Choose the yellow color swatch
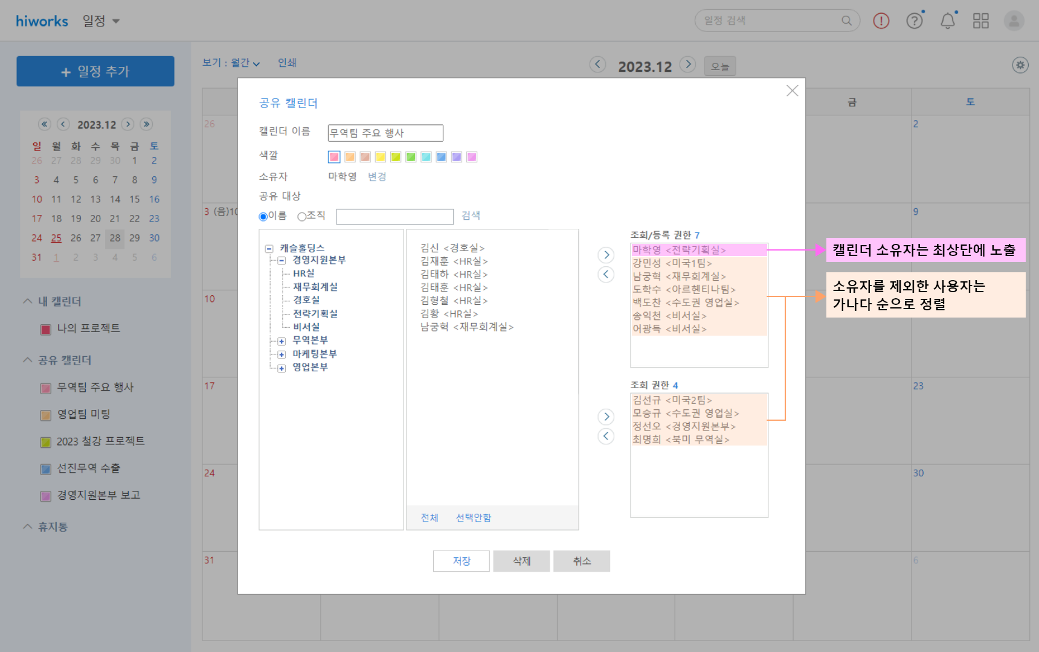The width and height of the screenshot is (1039, 652). 380,157
